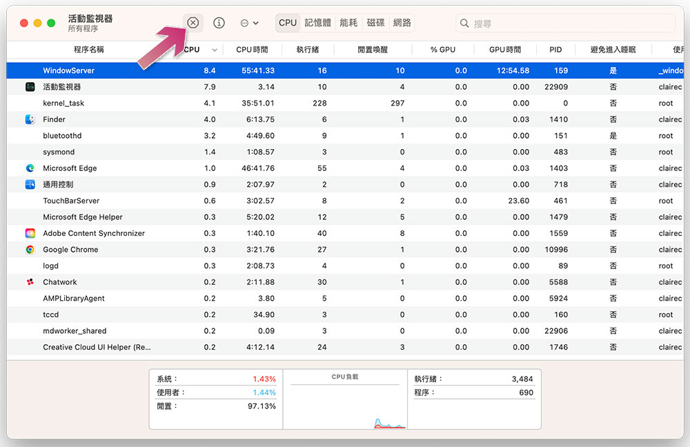Sort by the 閒置喚醒 column header
690x447 pixels.
[373, 50]
